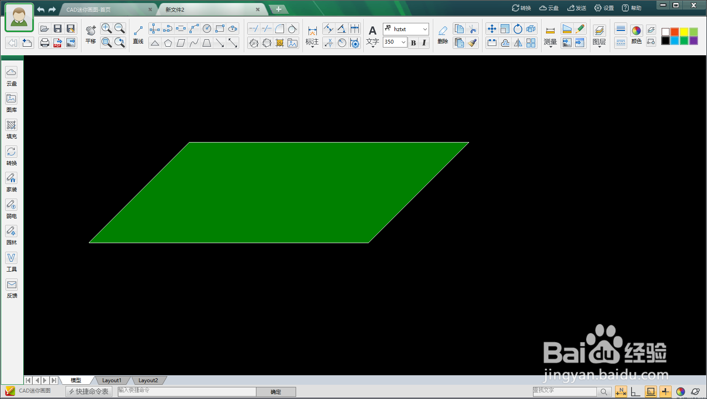This screenshot has width=707, height=399.
Task: Select the parallelogram shape tool
Action: (x=181, y=43)
